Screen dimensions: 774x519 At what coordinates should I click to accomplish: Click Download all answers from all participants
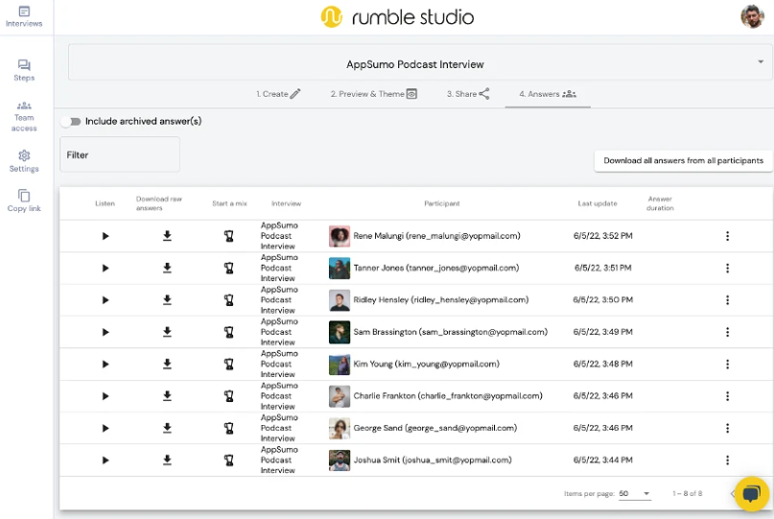tap(683, 161)
